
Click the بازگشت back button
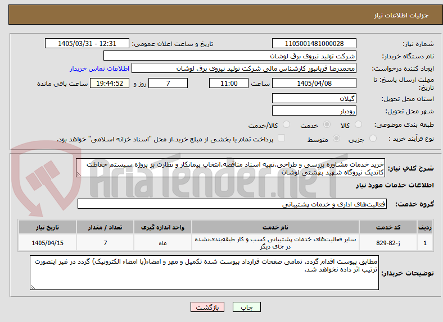pyautogui.click(x=207, y=307)
